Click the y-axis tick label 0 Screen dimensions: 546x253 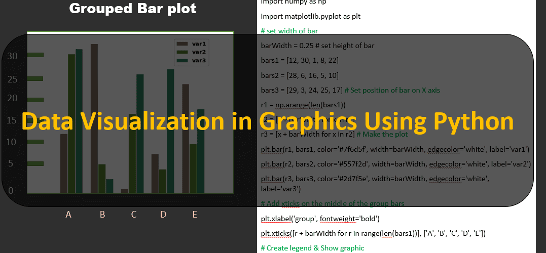[11, 190]
